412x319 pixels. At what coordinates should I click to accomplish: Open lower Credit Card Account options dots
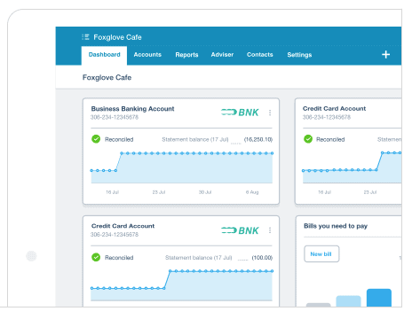point(270,230)
